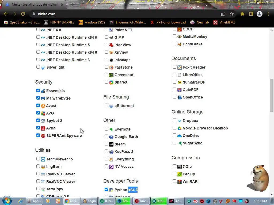
Task: Click the Greenshot icon
Action: (111, 75)
